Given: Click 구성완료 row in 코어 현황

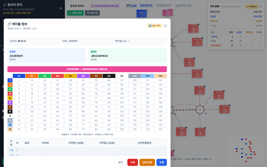Looking at the screenshot, I should (x=236, y=37).
